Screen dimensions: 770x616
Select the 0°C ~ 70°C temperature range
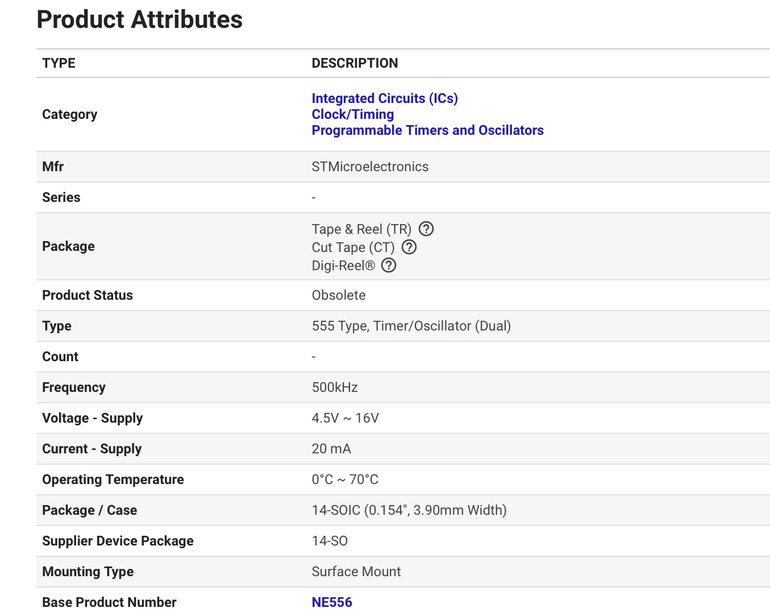coord(345,479)
